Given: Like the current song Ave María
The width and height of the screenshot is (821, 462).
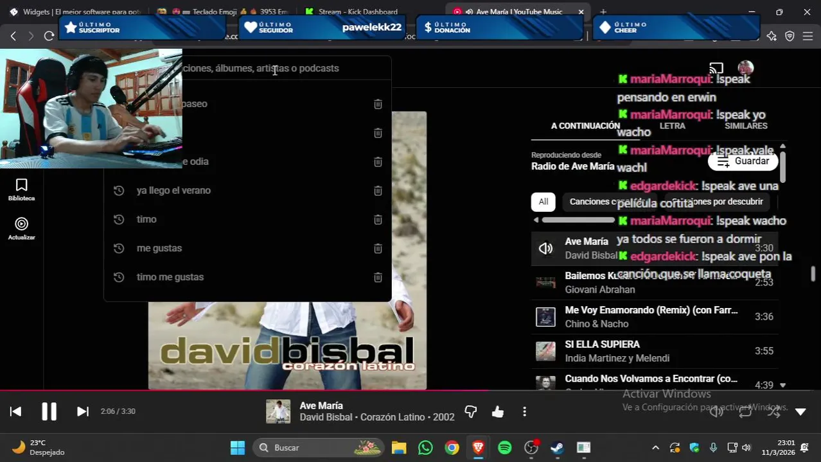Looking at the screenshot, I should pyautogui.click(x=498, y=412).
